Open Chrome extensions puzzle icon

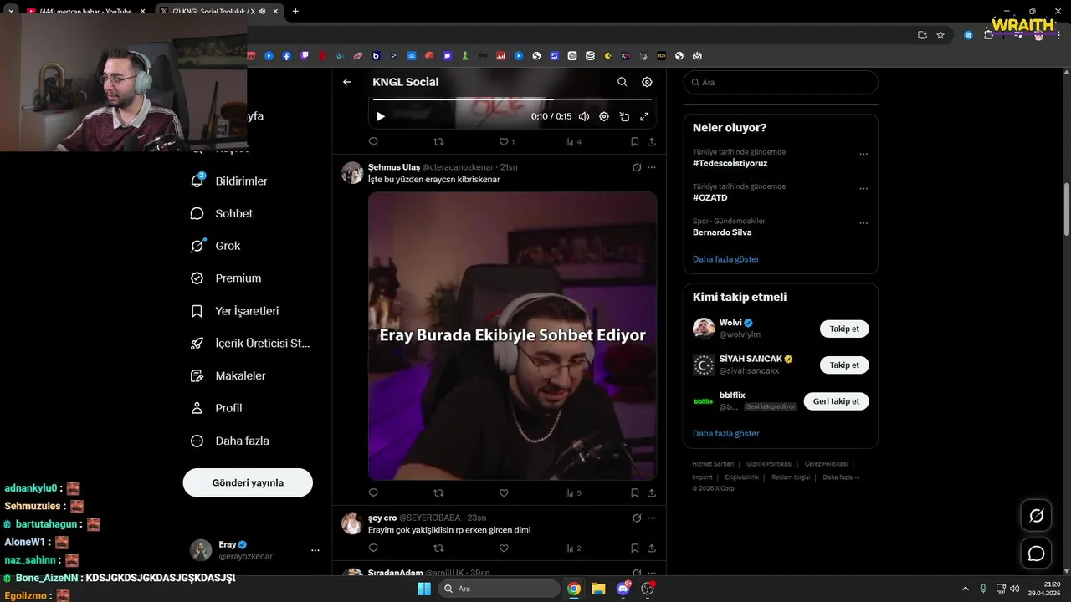pos(988,35)
